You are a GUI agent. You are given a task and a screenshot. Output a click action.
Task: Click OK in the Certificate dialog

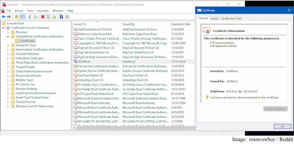click(282, 126)
